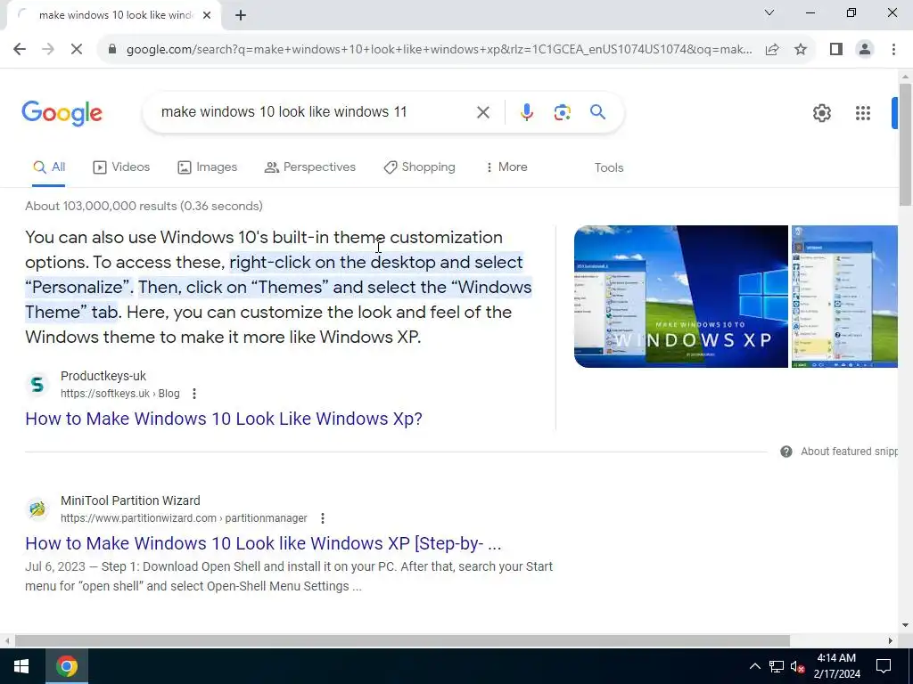This screenshot has height=684, width=913.
Task: Open the taskbar clock and date
Action: tap(836, 666)
